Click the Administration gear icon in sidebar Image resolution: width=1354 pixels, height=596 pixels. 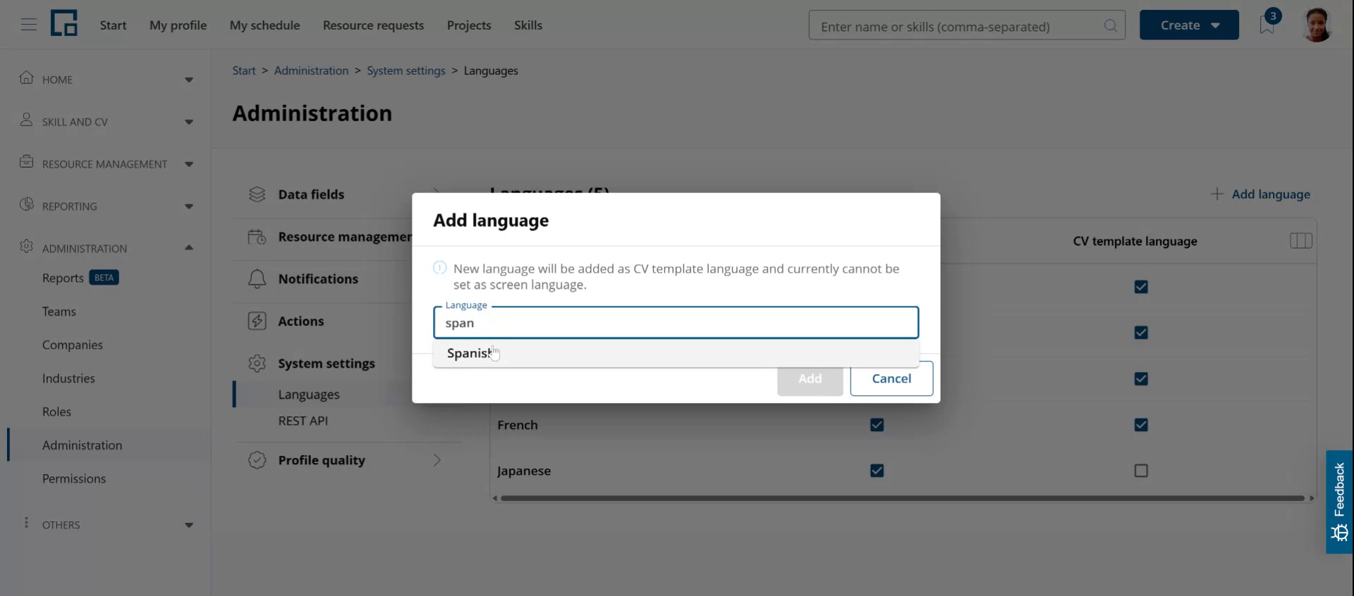point(27,247)
